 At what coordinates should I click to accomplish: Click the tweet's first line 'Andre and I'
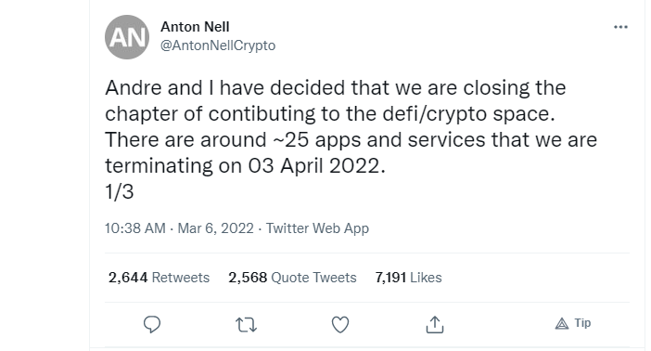coord(160,88)
